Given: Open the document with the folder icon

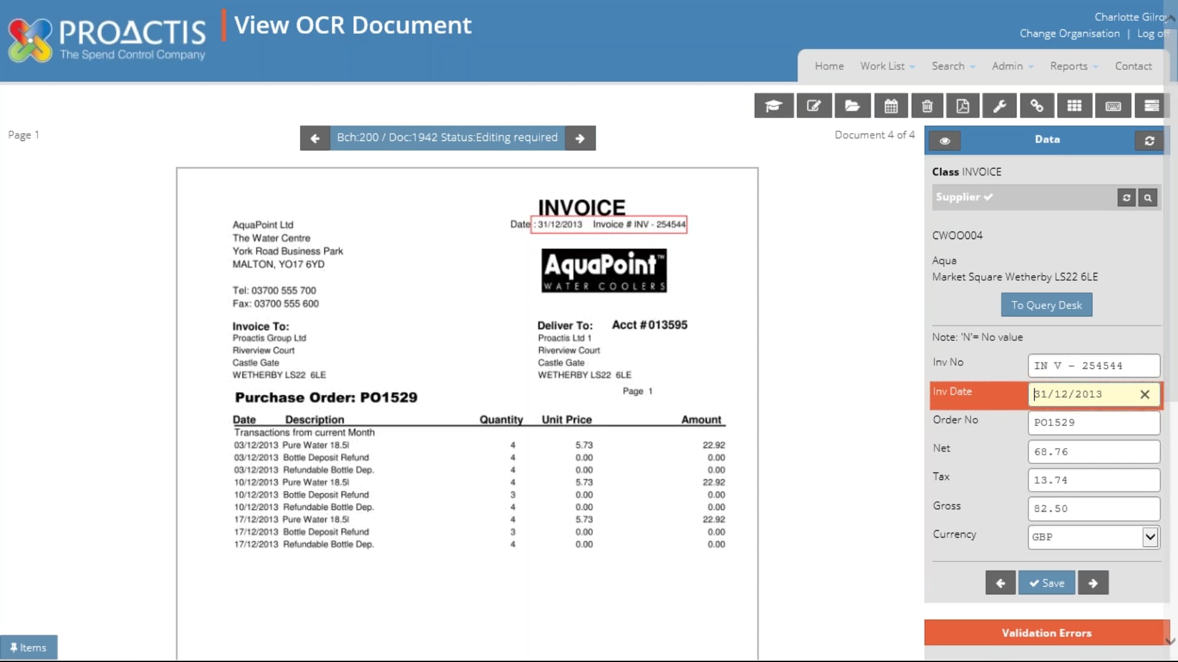Looking at the screenshot, I should [853, 105].
